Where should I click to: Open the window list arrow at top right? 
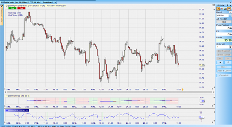tap(230, 2)
